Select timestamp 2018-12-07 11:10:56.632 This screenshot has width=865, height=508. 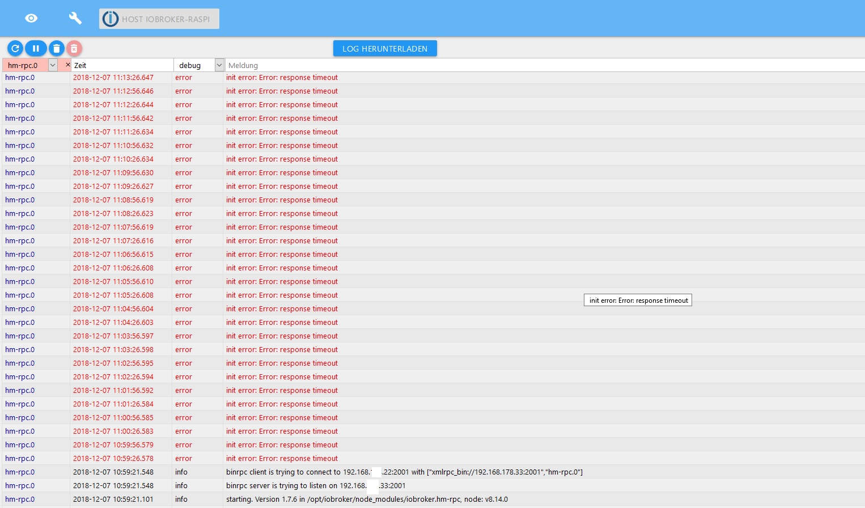tap(113, 146)
